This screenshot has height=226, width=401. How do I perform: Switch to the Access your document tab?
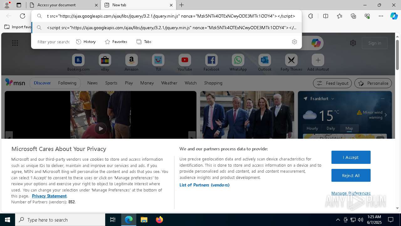pyautogui.click(x=64, y=5)
